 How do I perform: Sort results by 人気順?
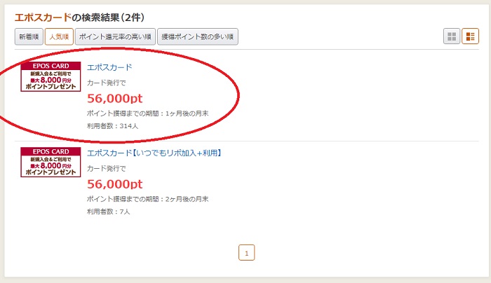pos(59,36)
